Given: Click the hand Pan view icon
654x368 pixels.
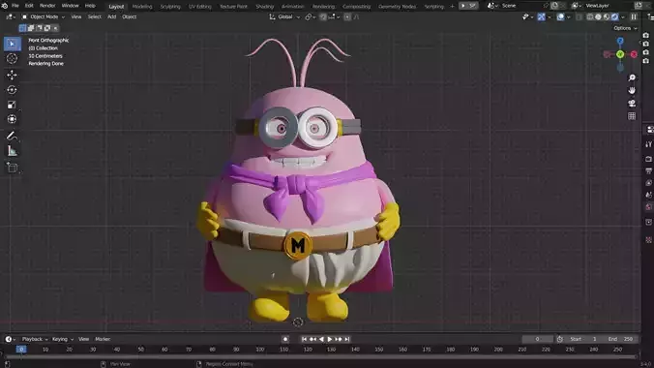Looking at the screenshot, I should tap(632, 91).
